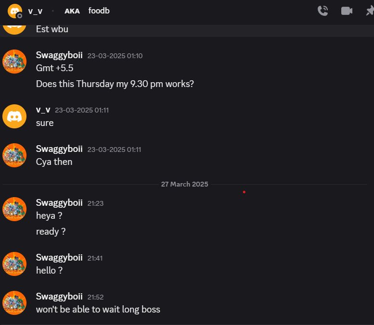The width and height of the screenshot is (374, 325).
Task: Click Swaggyboii's avatar beside "Cya then"
Action: (14, 155)
